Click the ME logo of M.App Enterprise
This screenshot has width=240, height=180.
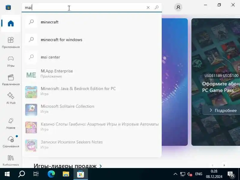31,75
